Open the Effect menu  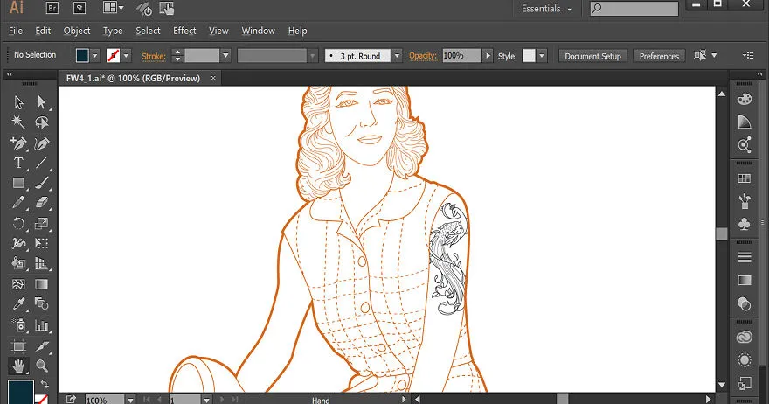tap(184, 31)
